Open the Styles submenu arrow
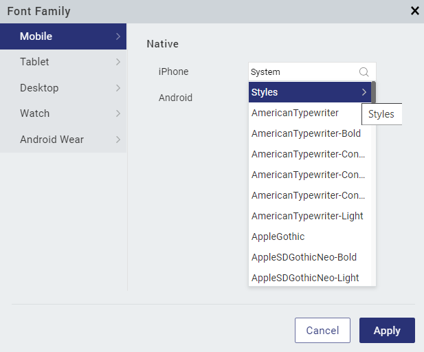 coord(364,92)
